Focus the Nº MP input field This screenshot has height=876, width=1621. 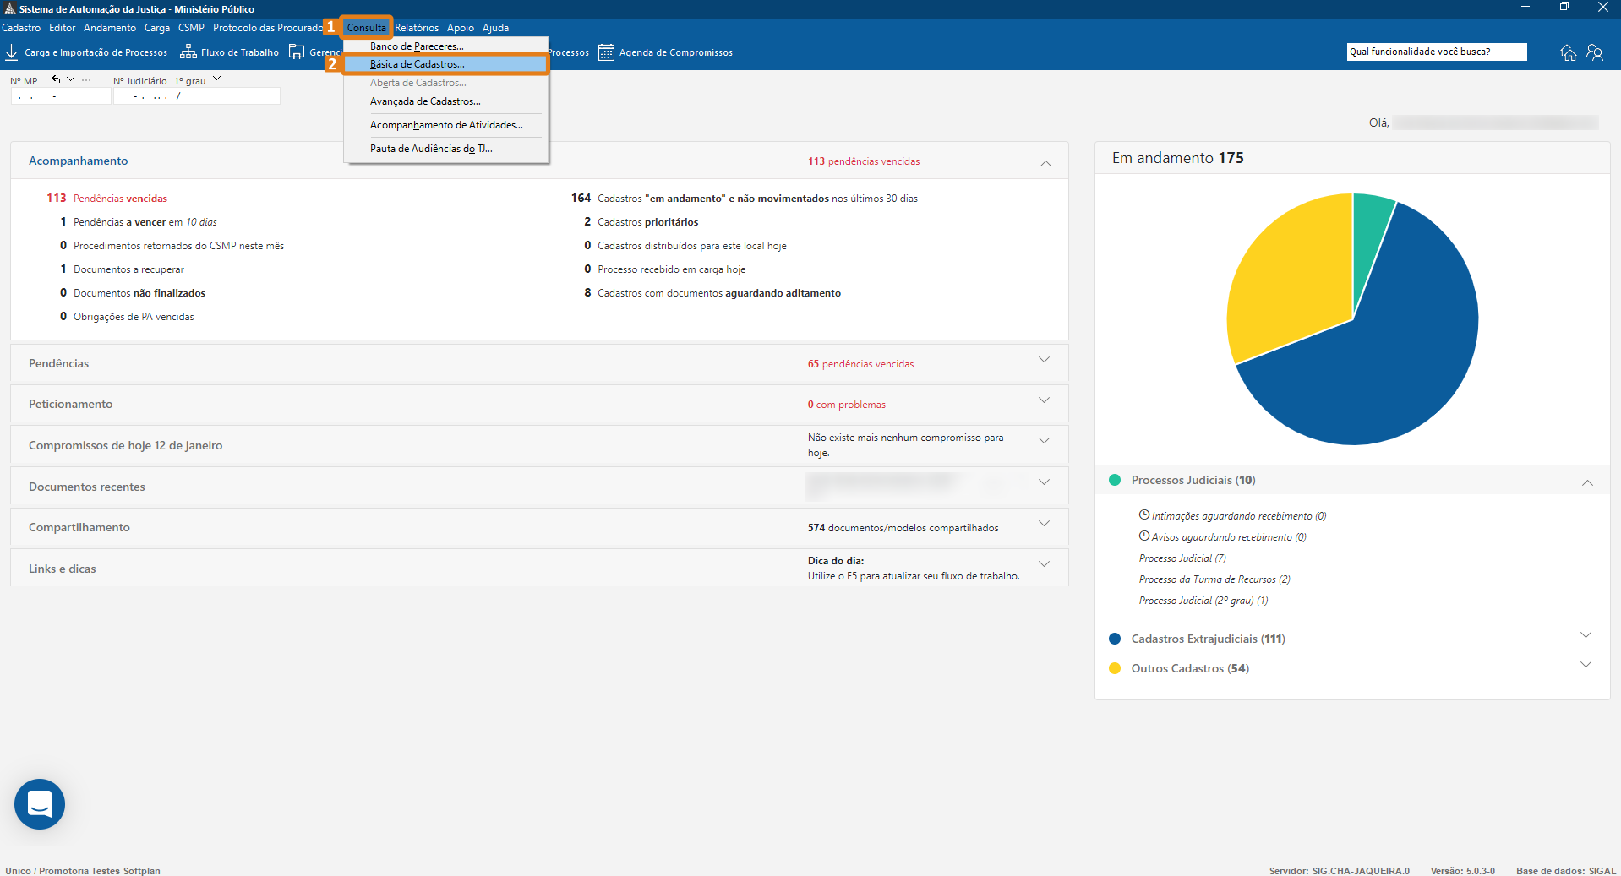tap(61, 96)
